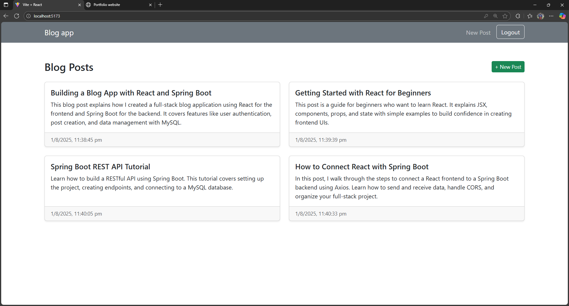Screen dimensions: 569x306
Task: Open the page zoom magnifier icon
Action: (496, 16)
